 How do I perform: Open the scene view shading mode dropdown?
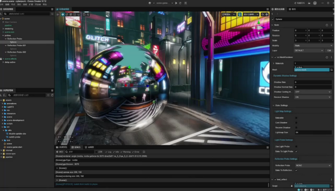[228, 14]
